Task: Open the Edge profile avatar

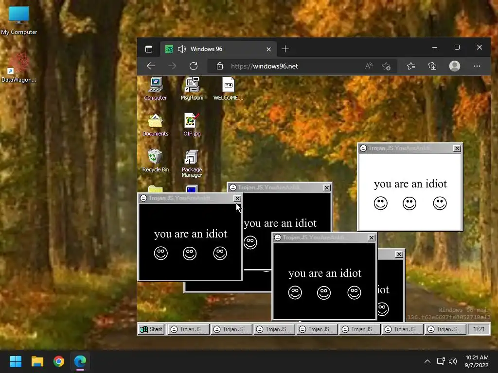Action: [x=455, y=66]
